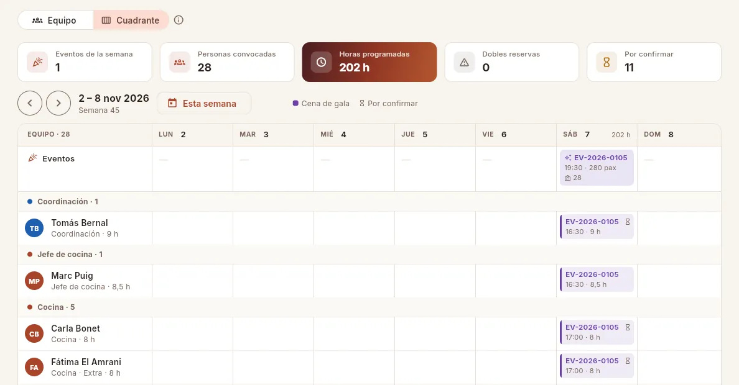Click the TB avatar for Tomás Bernal
Screen dimensions: 739x385
pyautogui.click(x=34, y=229)
